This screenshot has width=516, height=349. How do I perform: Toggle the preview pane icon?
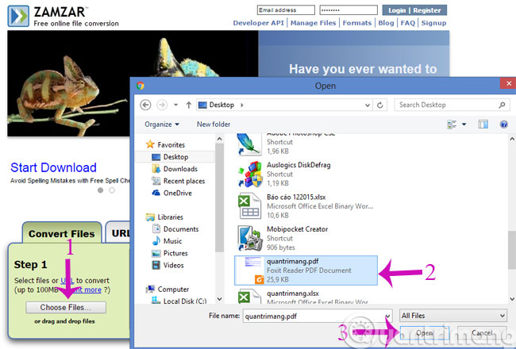483,125
